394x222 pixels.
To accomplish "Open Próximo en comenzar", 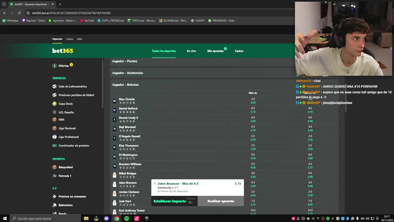I will coord(72,197).
